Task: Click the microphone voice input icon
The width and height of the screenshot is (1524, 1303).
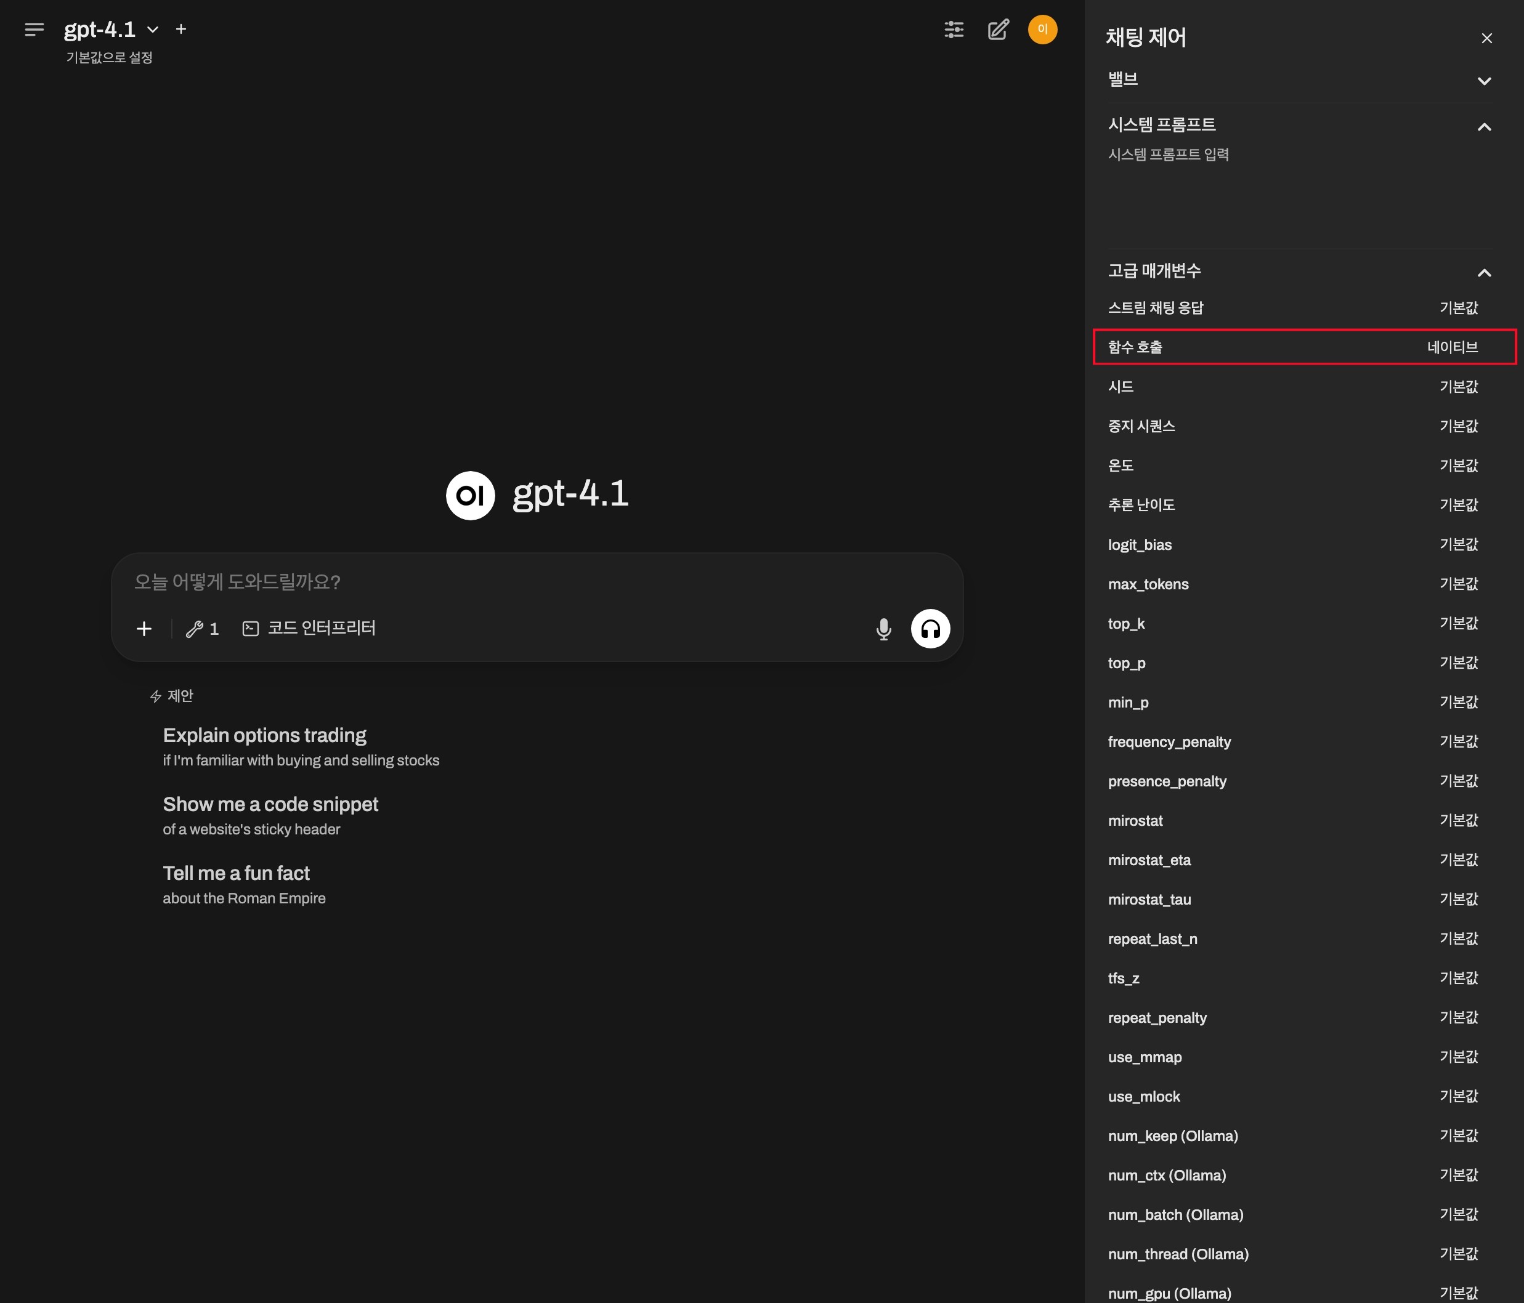Action: (883, 629)
